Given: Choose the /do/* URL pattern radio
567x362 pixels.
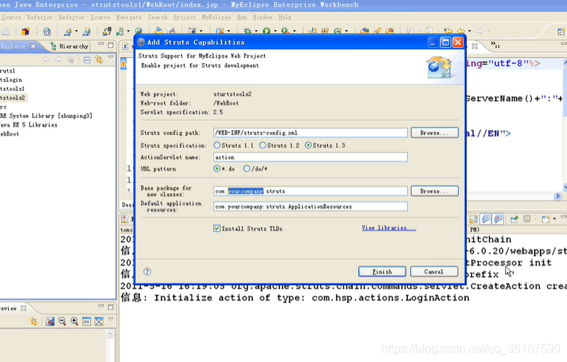Looking at the screenshot, I should (x=246, y=169).
